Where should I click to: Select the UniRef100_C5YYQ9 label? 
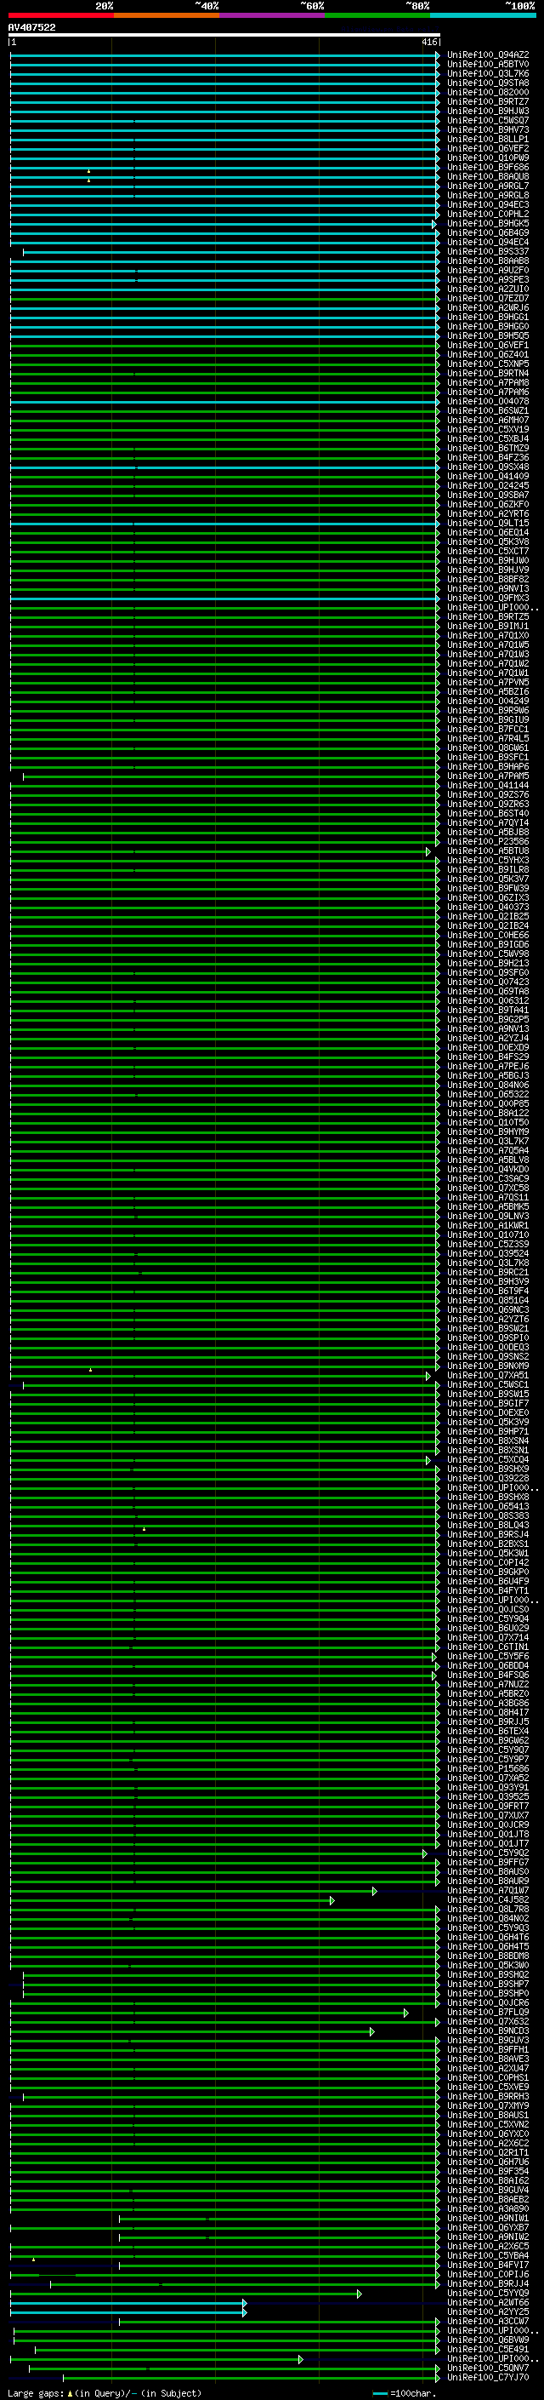[488, 2293]
